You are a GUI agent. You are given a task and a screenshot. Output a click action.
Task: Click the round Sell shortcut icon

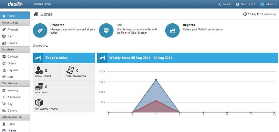[106, 31]
